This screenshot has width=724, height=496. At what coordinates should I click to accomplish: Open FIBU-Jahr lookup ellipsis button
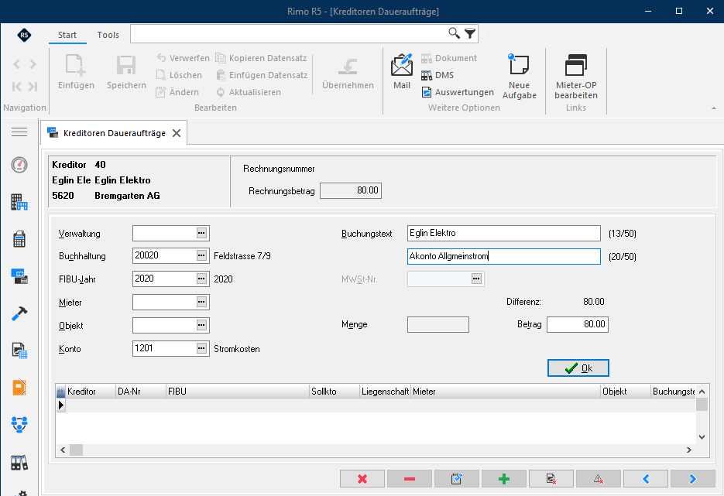[x=202, y=279]
